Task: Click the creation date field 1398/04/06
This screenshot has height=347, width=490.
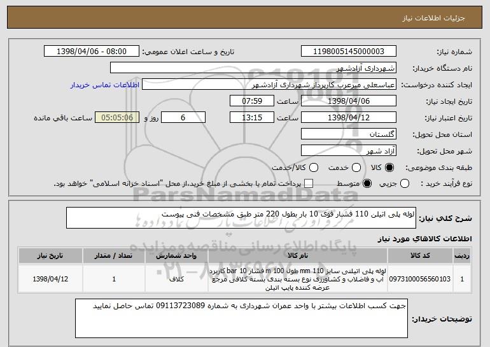Action: pos(349,101)
